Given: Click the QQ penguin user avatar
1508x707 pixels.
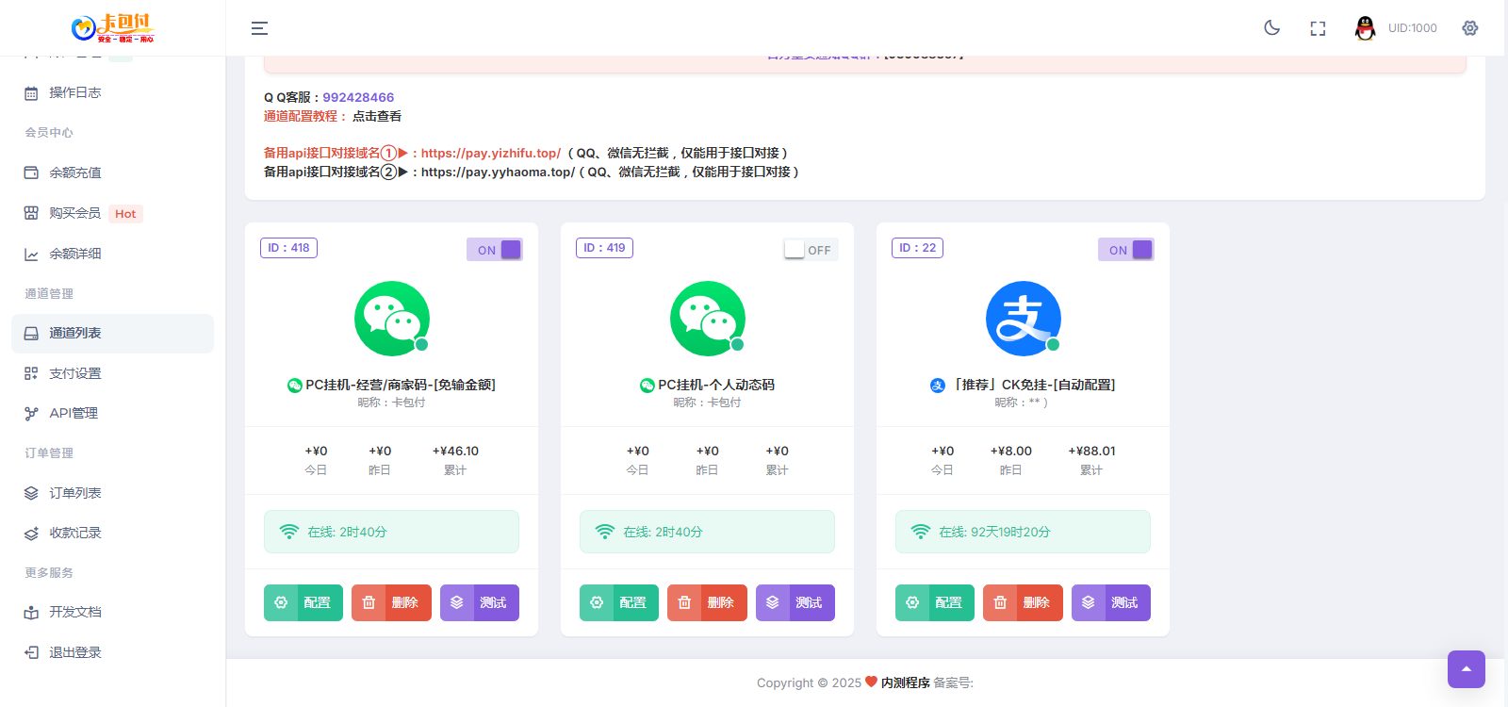Looking at the screenshot, I should click(x=1365, y=28).
